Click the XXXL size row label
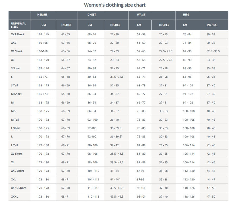This screenshot has width=238, height=206. (x=15, y=197)
